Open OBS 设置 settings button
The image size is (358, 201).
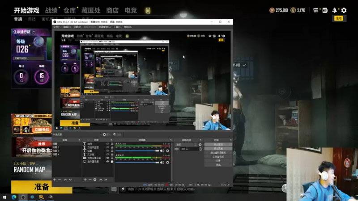(x=218, y=161)
